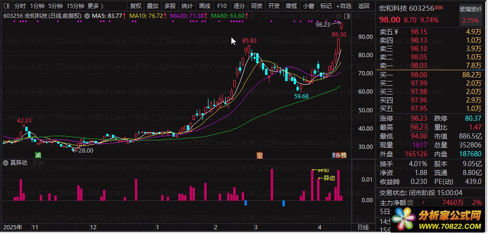Screen dimensions: 489x234
Task: Click the 叠加 overlay button
Action: click(153, 6)
